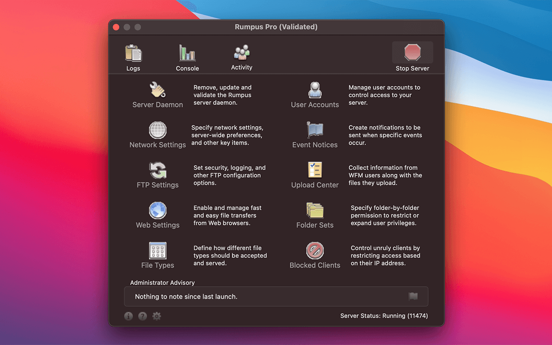
Task: Open FTP Settings arrows icon
Action: pyautogui.click(x=157, y=170)
